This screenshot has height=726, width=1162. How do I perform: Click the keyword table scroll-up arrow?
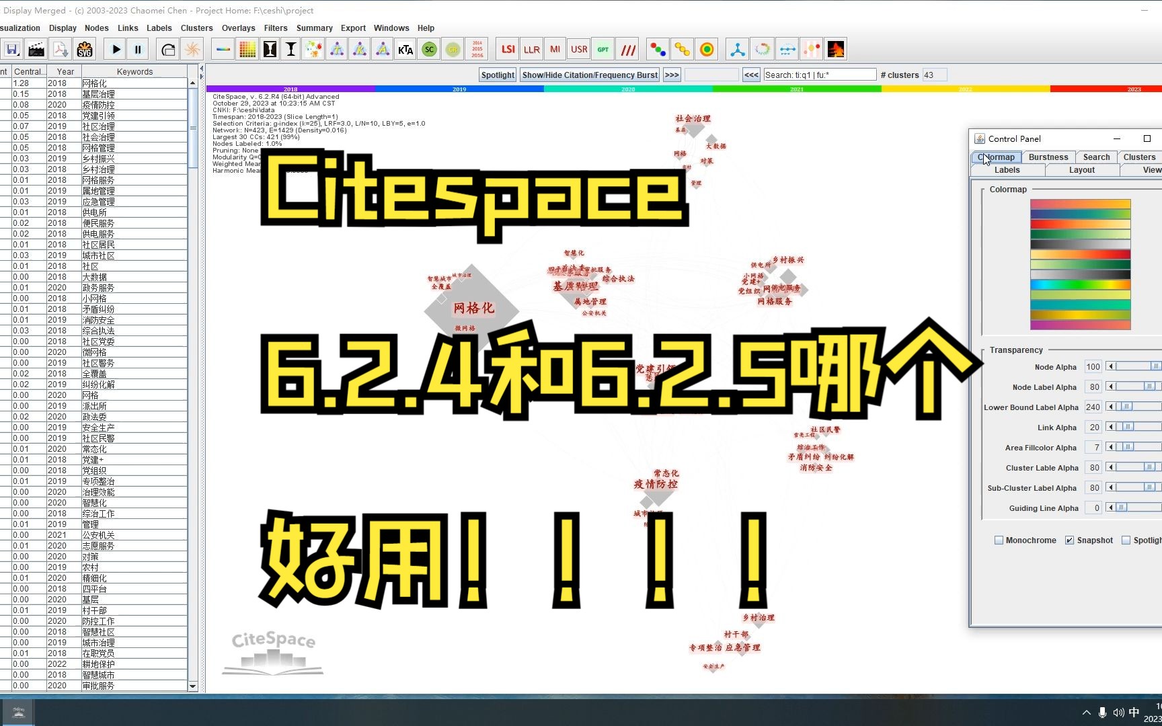point(193,83)
